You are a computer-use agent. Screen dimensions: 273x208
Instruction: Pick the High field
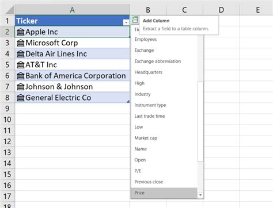(x=164, y=83)
